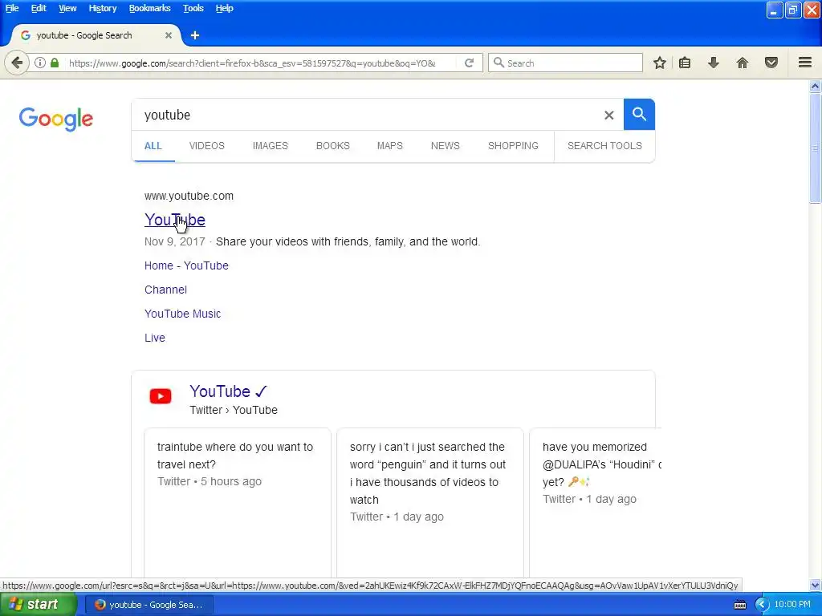Click the www.youtube.com result URL text
The width and height of the screenshot is (822, 616).
pyautogui.click(x=189, y=196)
